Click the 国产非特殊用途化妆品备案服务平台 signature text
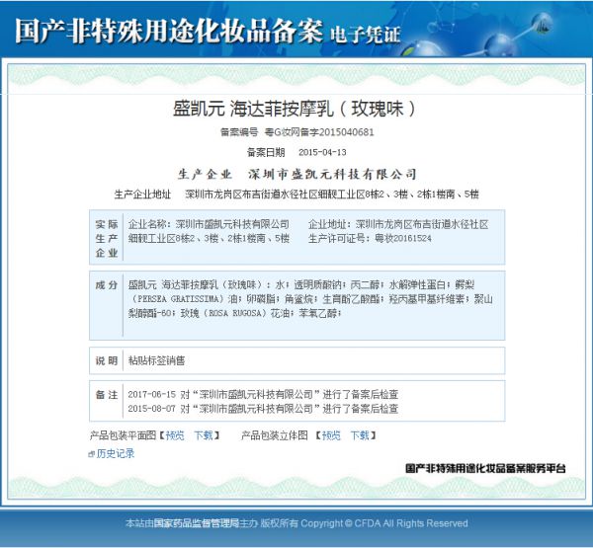This screenshot has height=548, width=593. [485, 468]
